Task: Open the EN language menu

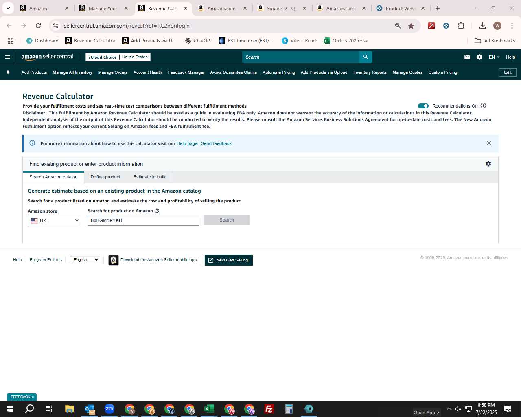Action: (x=494, y=57)
